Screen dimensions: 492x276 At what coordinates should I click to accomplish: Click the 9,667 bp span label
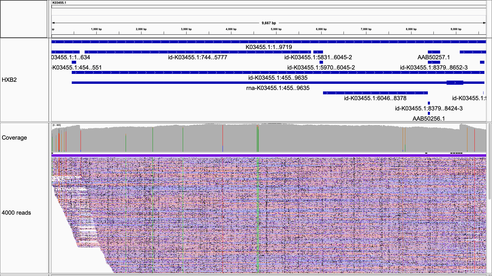click(x=269, y=23)
